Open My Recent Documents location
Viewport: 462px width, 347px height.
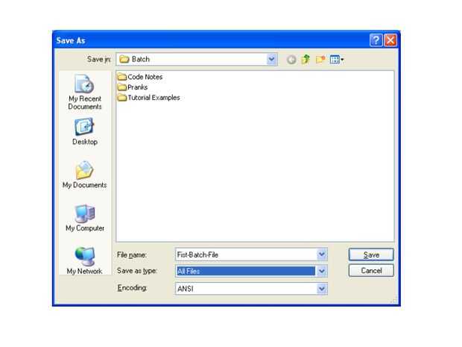85,92
